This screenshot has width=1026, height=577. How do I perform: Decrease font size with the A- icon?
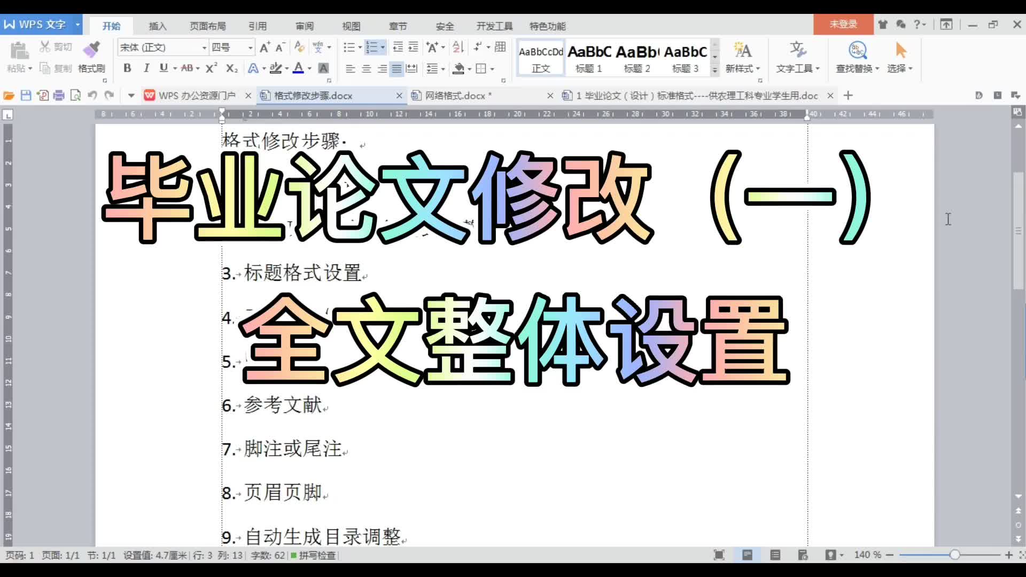pyautogui.click(x=280, y=48)
